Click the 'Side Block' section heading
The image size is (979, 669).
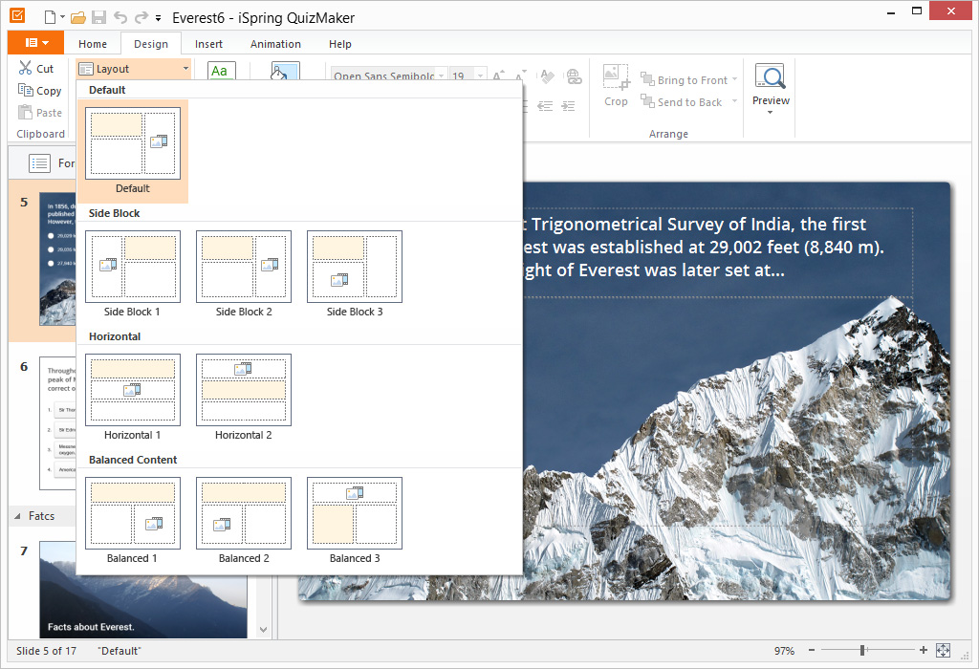point(115,213)
